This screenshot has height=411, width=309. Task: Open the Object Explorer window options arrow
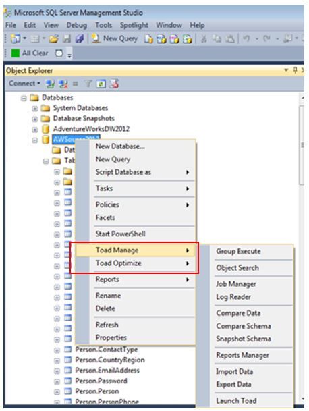pos(286,70)
